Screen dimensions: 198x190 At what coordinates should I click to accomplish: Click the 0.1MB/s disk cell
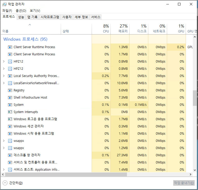[139, 105]
